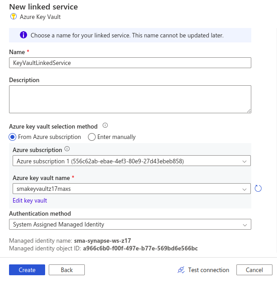Viewport: 277px width, 282px height.
Task: Select the From Azure subscription option
Action: 13,137
